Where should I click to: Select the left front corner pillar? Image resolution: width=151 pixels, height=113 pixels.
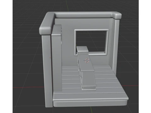pos(47,71)
